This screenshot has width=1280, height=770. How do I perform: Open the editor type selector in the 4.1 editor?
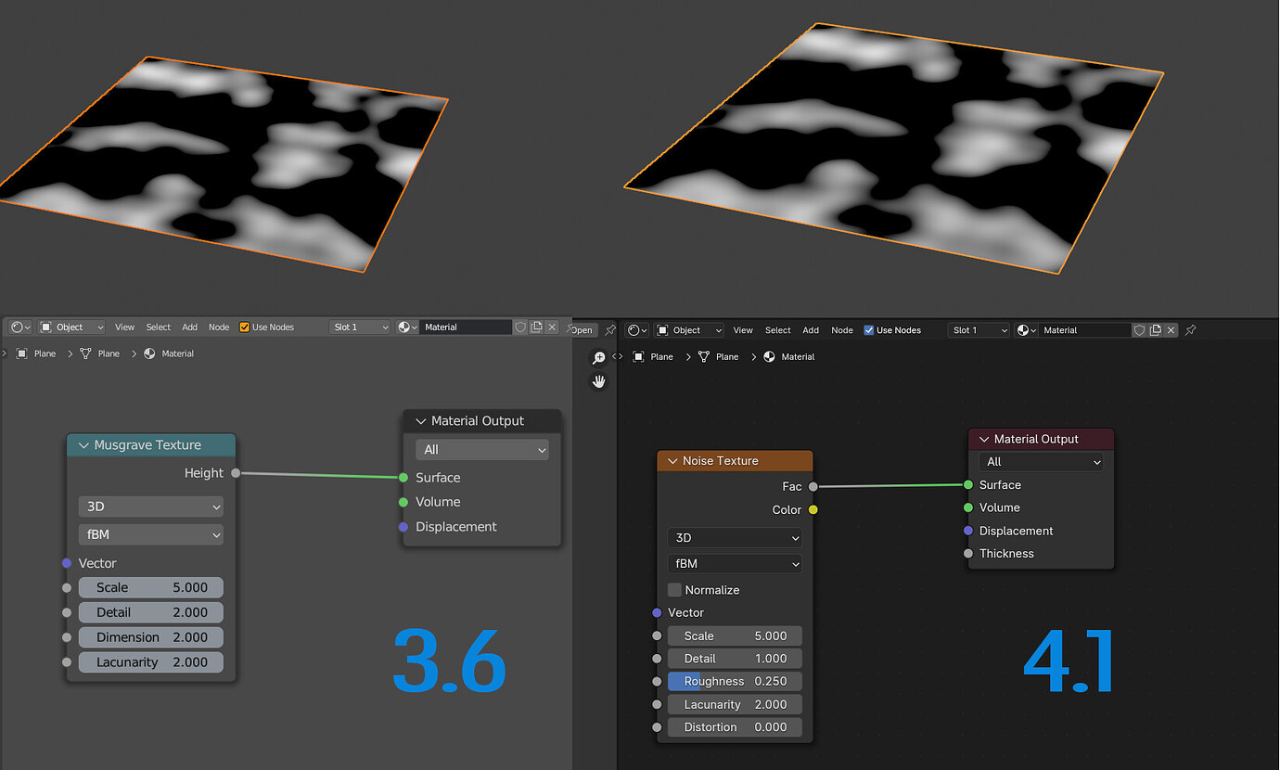(x=637, y=330)
